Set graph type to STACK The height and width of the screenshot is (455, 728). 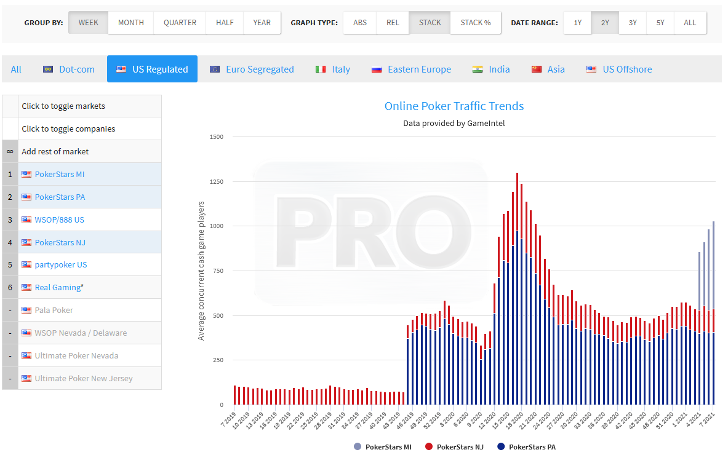[430, 23]
